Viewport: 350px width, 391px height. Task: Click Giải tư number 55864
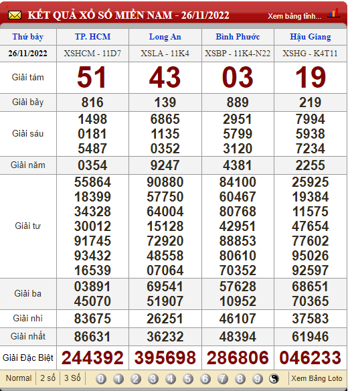tap(92, 182)
